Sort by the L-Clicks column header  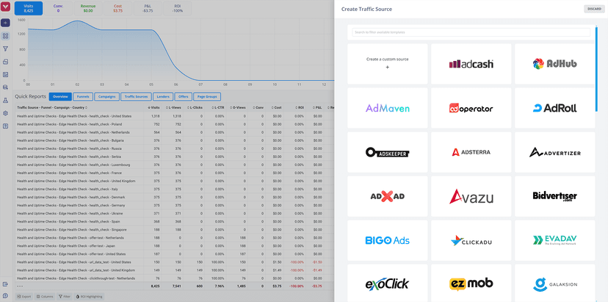195,107
